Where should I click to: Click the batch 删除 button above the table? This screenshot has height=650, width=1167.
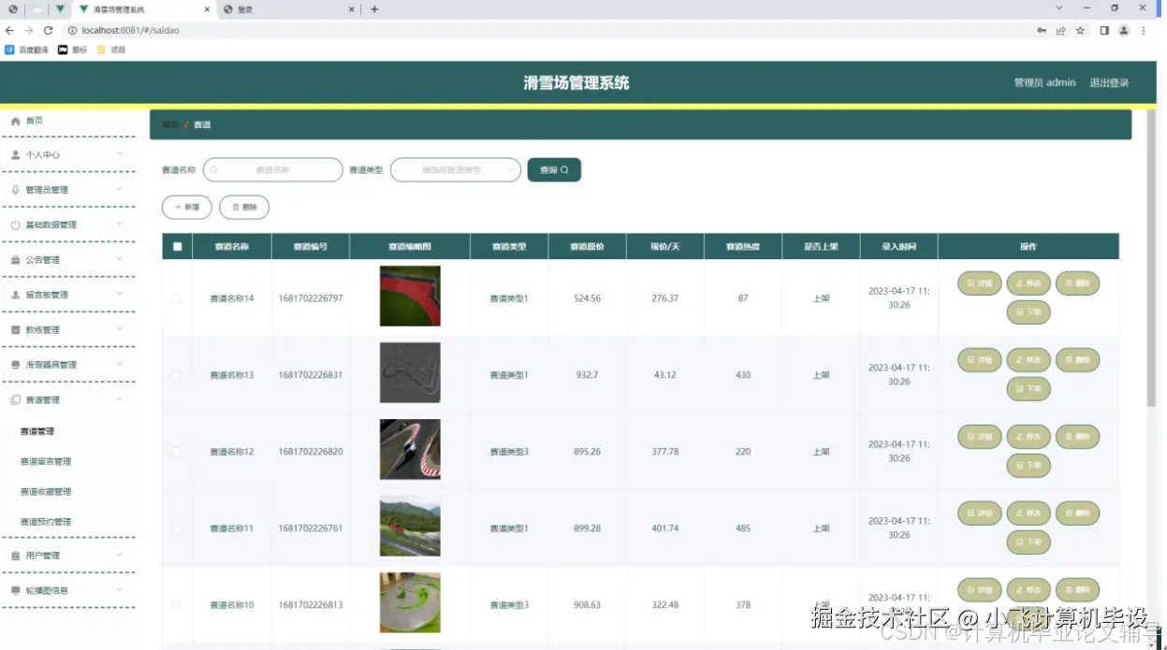[x=244, y=207]
